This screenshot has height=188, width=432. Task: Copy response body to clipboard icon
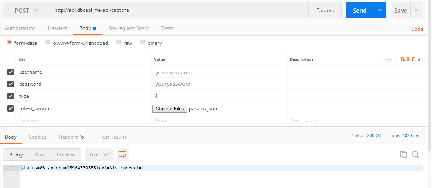403,154
